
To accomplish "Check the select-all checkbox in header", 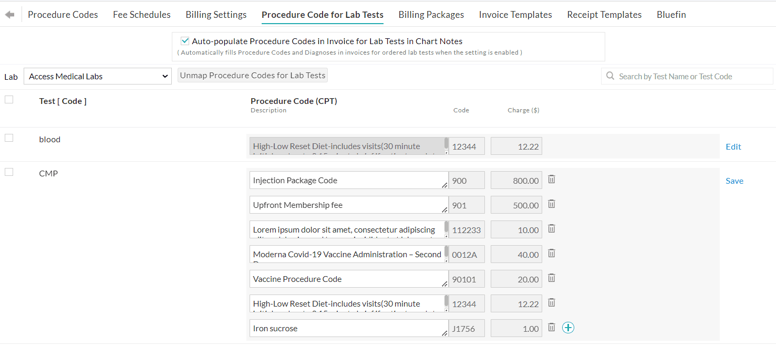I will [8, 99].
